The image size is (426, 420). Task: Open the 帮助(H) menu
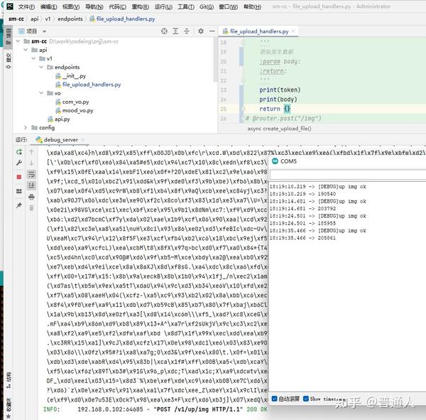click(x=252, y=7)
